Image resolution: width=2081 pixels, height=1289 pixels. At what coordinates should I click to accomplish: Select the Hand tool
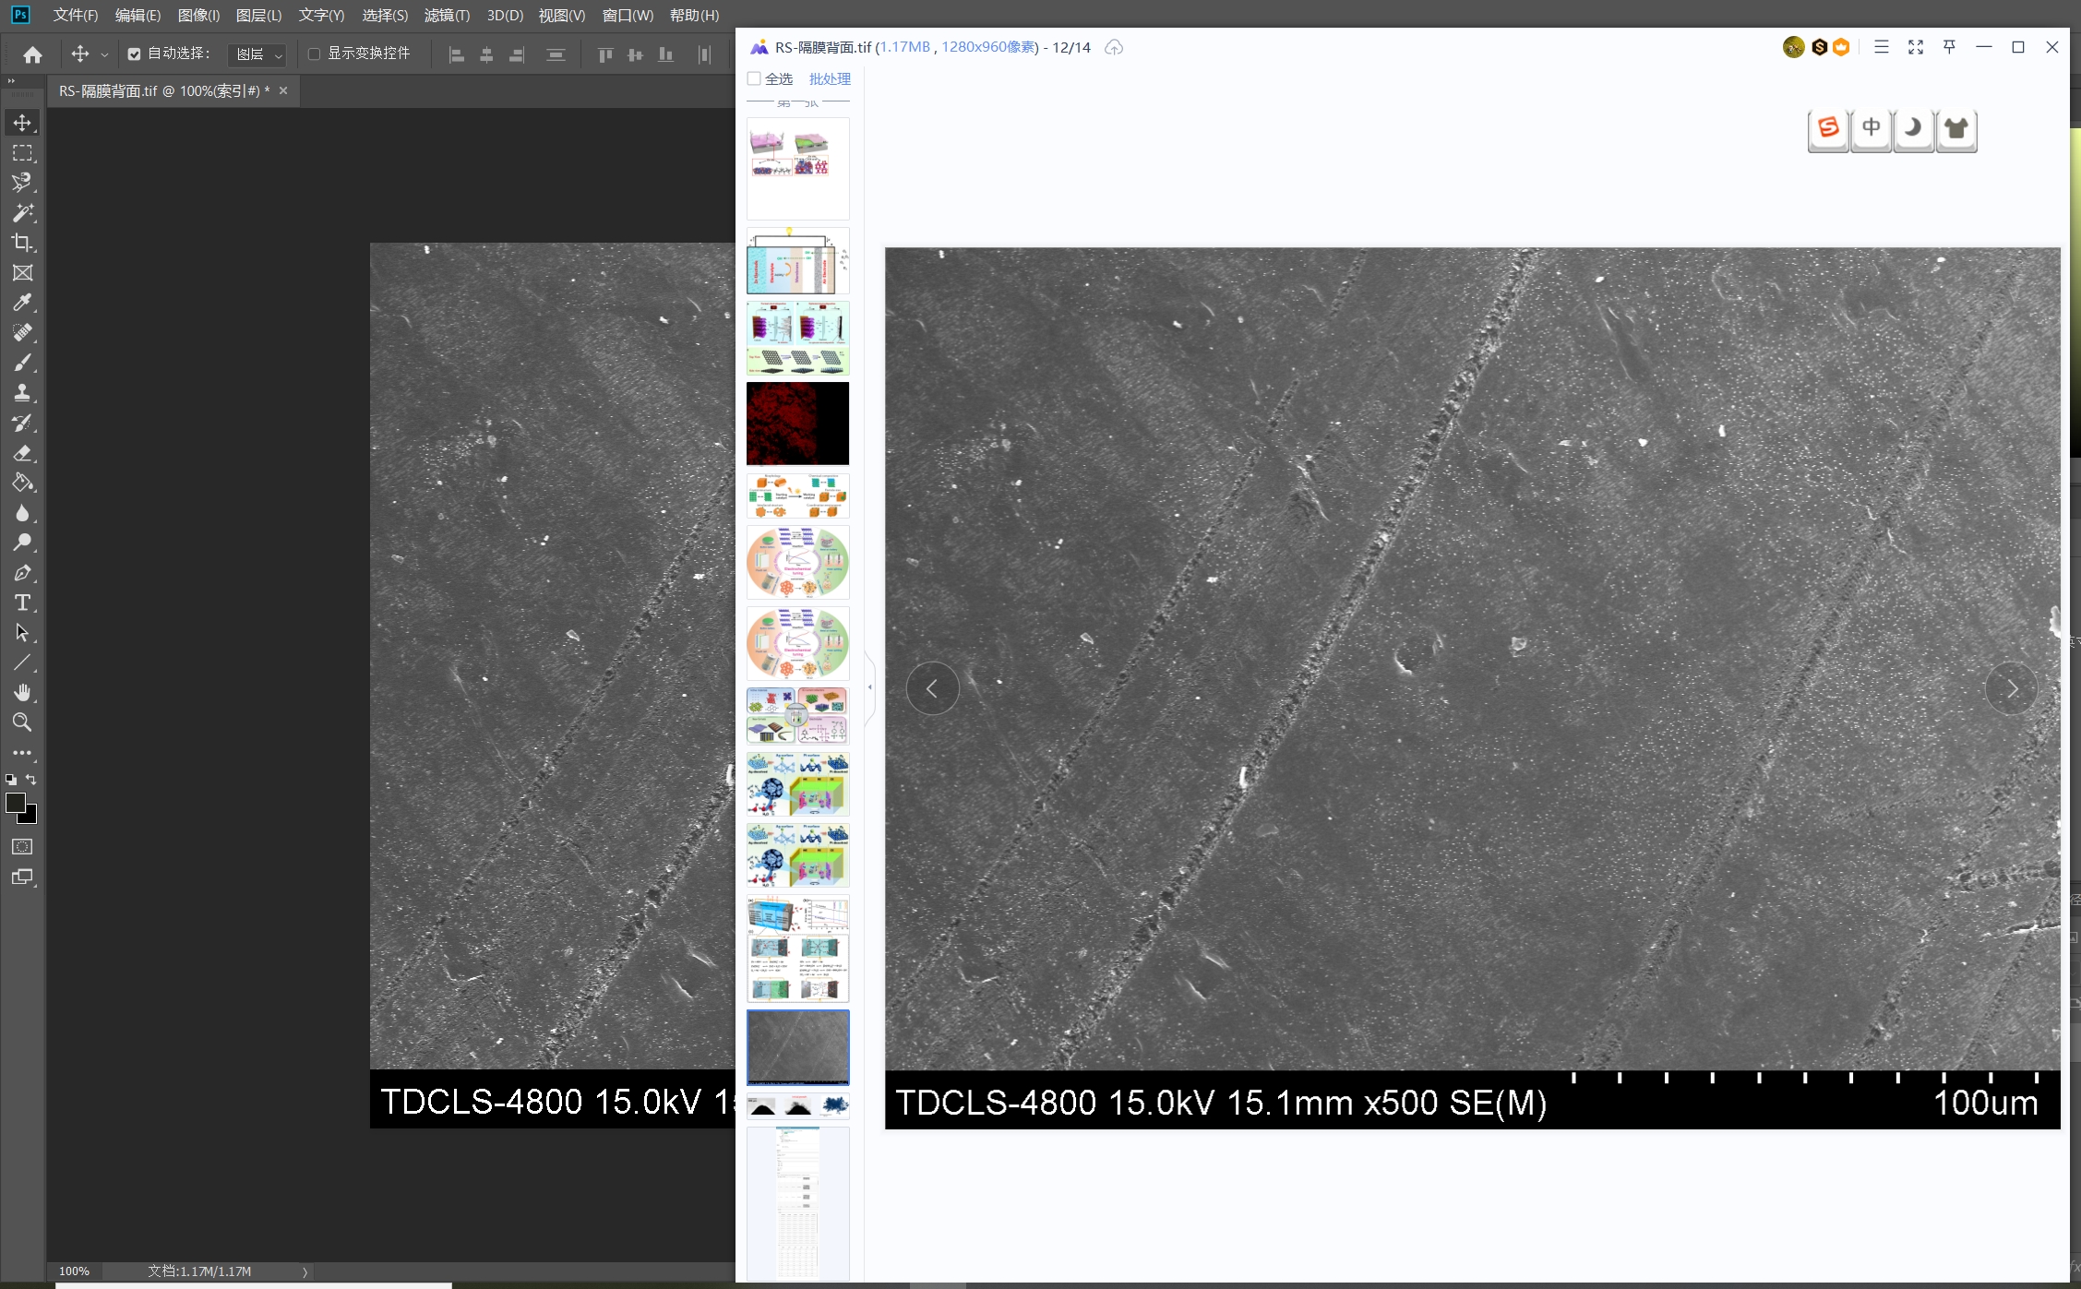tap(22, 693)
